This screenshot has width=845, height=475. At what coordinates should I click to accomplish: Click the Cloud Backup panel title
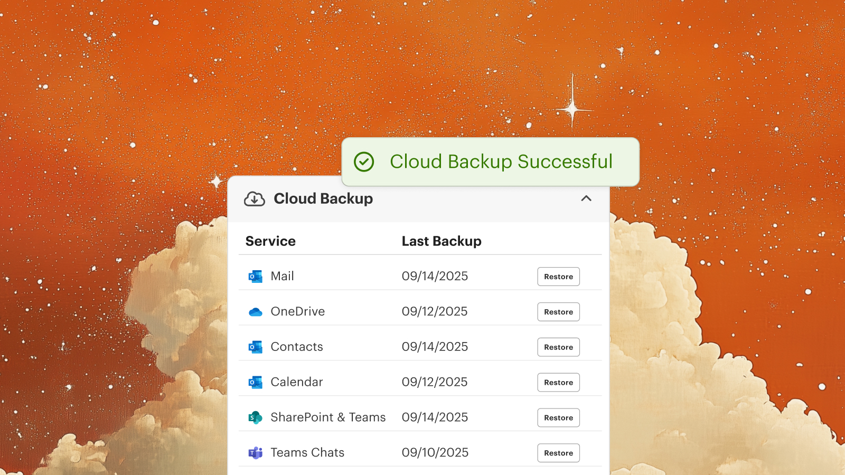coord(323,199)
